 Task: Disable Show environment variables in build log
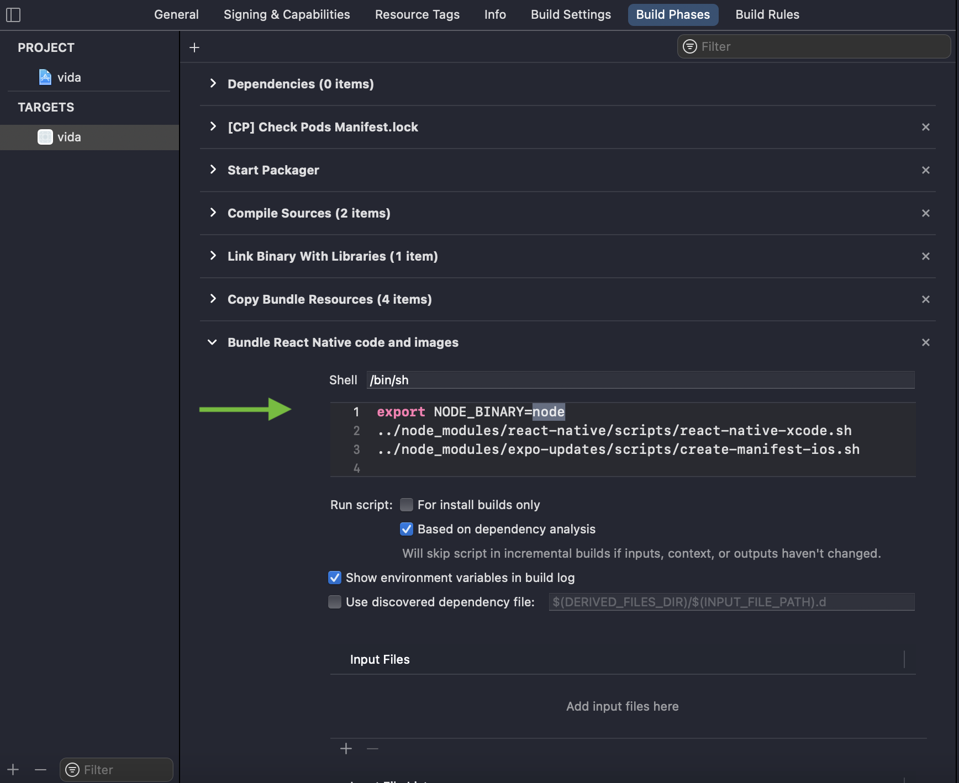point(335,578)
